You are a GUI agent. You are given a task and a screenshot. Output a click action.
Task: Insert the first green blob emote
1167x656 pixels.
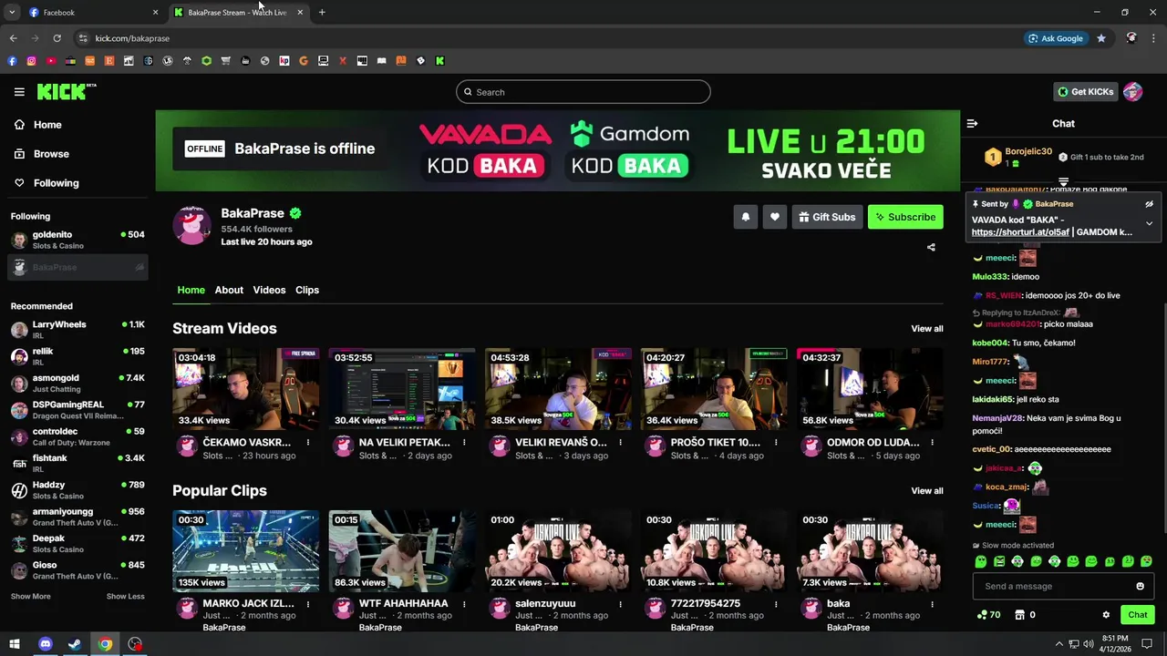tap(981, 561)
